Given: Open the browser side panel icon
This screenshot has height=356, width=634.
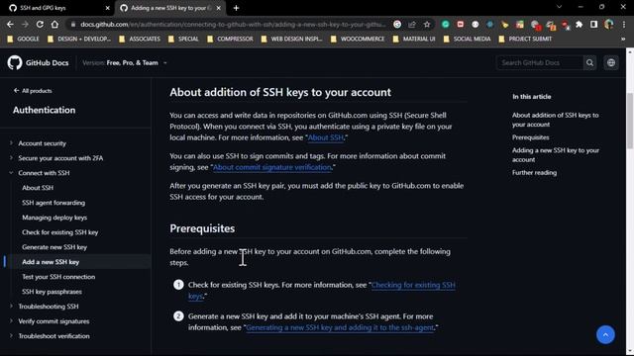Looking at the screenshot, I should [x=593, y=24].
